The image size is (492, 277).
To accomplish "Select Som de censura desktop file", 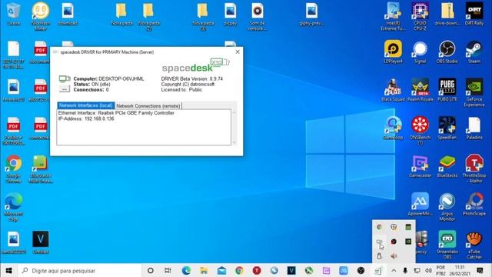I will click(x=257, y=16).
